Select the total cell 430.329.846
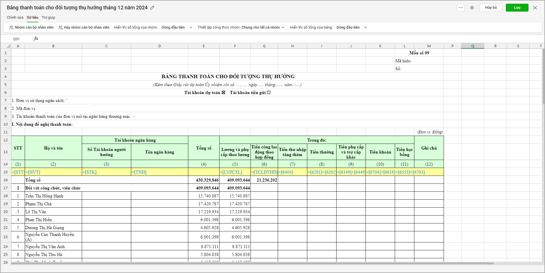Viewport: 545px width, 273px height. click(x=204, y=180)
